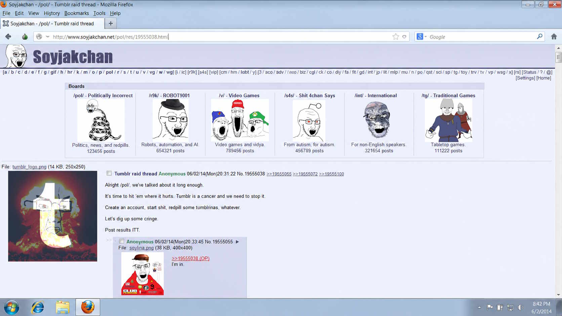Click the Action Center flag tray icon
The height and width of the screenshot is (316, 562).
point(490,307)
